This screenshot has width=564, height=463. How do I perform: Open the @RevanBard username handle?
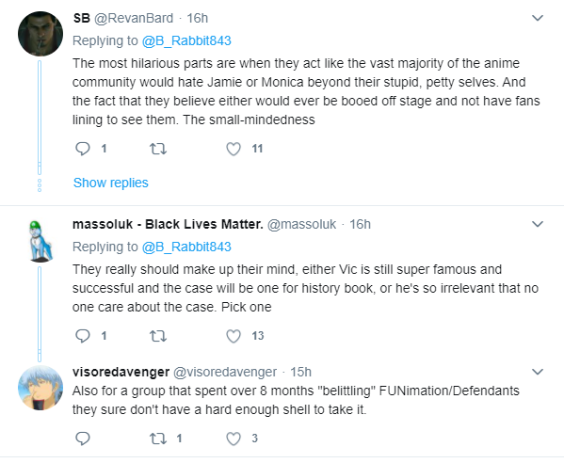click(x=134, y=18)
